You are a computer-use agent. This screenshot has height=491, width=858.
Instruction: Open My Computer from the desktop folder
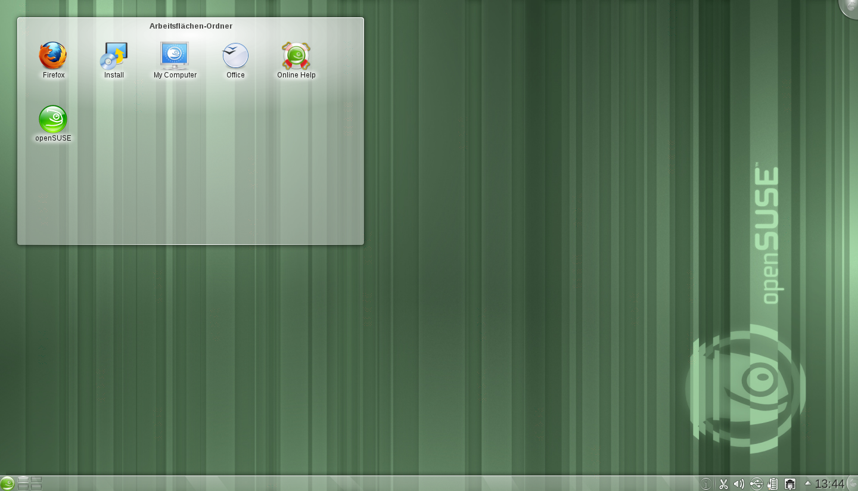(x=174, y=55)
